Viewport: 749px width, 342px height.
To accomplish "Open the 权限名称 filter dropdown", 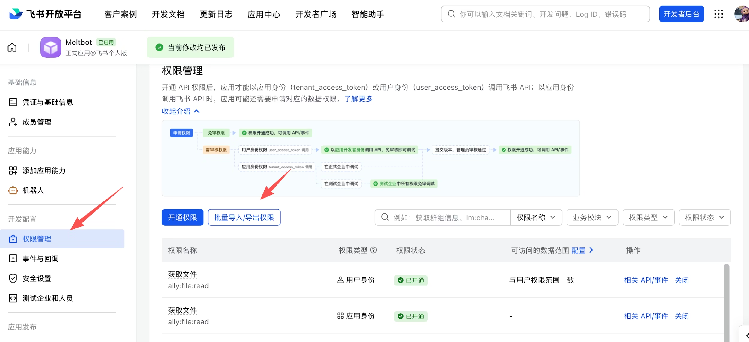I will [536, 217].
